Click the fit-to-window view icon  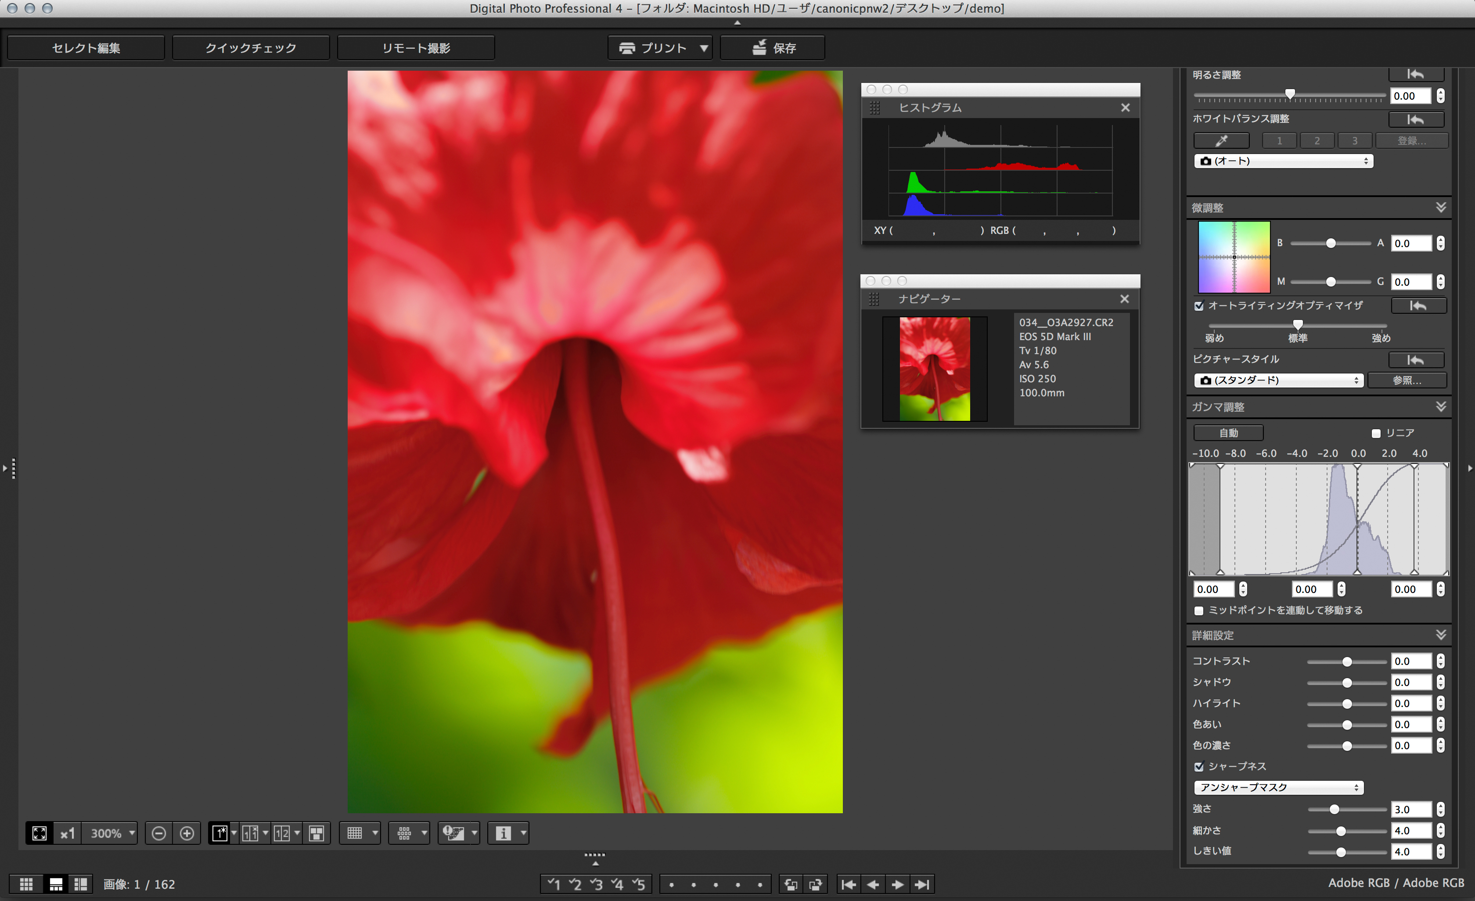coord(40,833)
